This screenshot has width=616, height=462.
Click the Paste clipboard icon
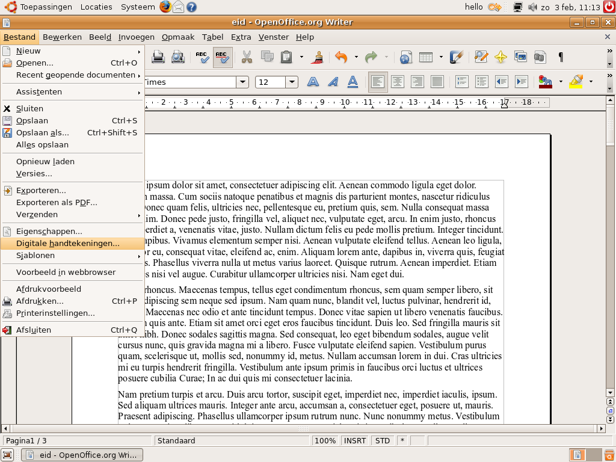coord(286,57)
